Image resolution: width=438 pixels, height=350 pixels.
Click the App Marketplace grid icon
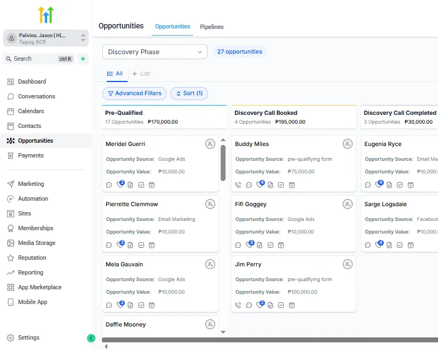coord(10,288)
